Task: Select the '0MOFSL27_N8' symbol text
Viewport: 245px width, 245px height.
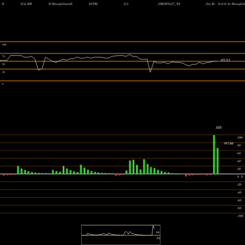Action: click(169, 4)
